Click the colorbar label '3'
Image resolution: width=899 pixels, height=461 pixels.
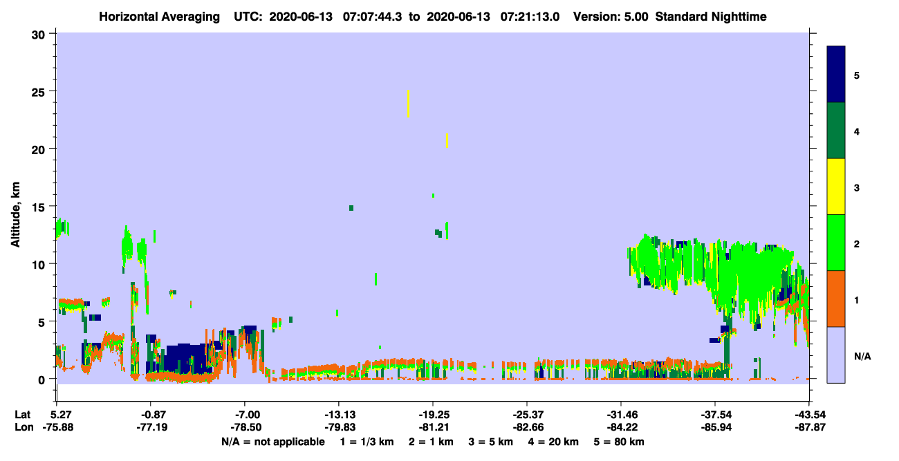tap(856, 187)
